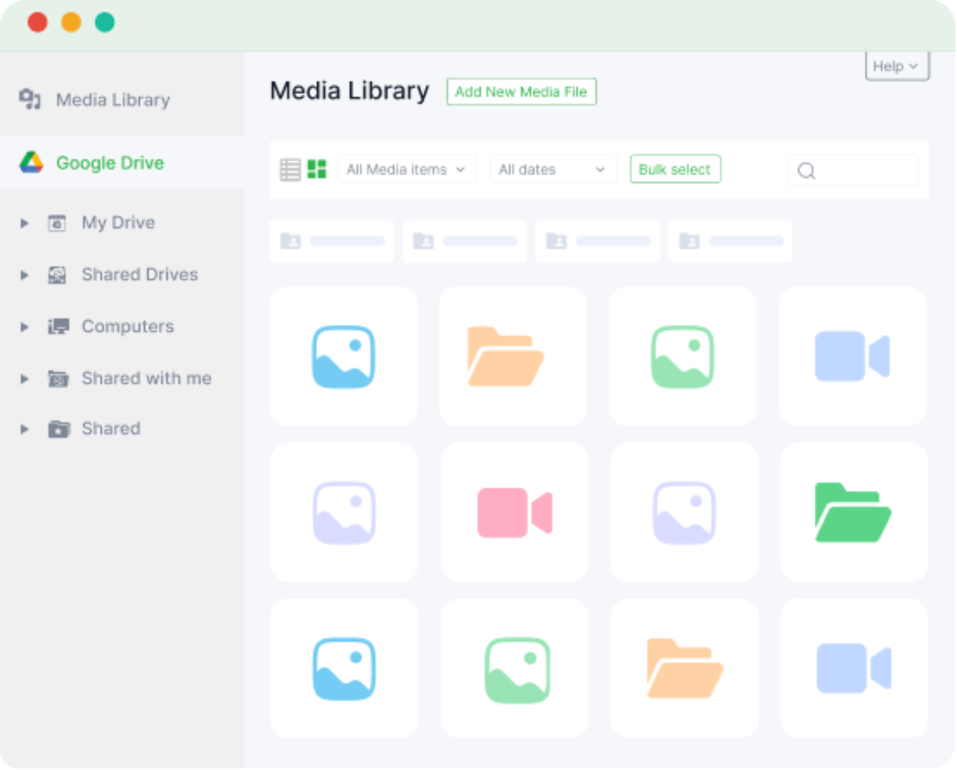Click the Bulk select button
Image resolution: width=957 pixels, height=770 pixels.
tap(675, 170)
